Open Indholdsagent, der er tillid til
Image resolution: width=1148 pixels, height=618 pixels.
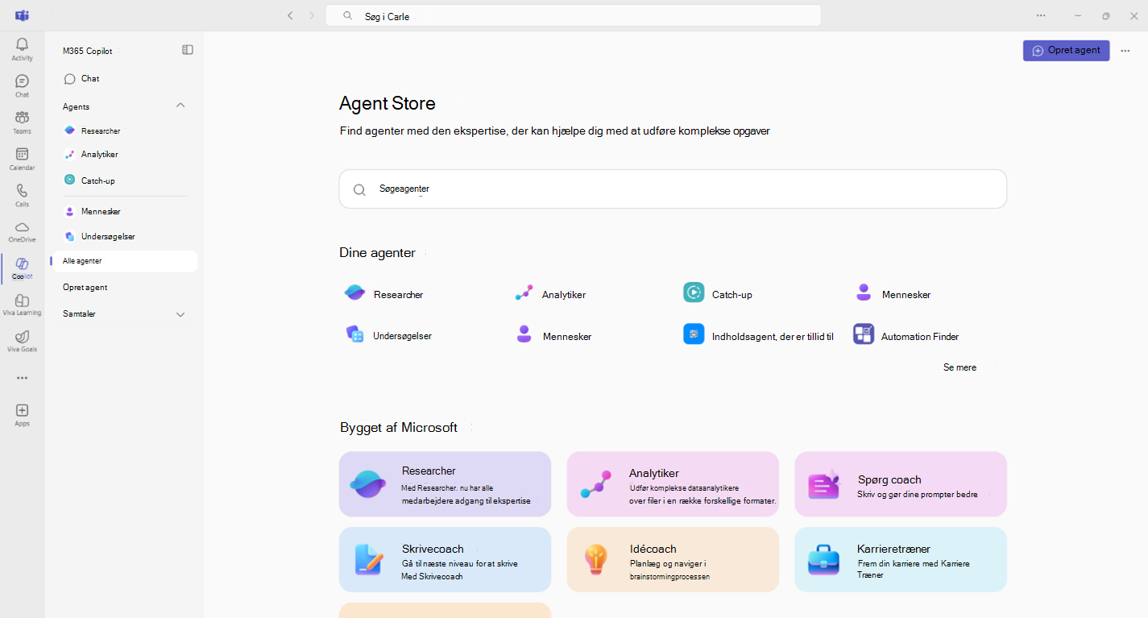(759, 336)
